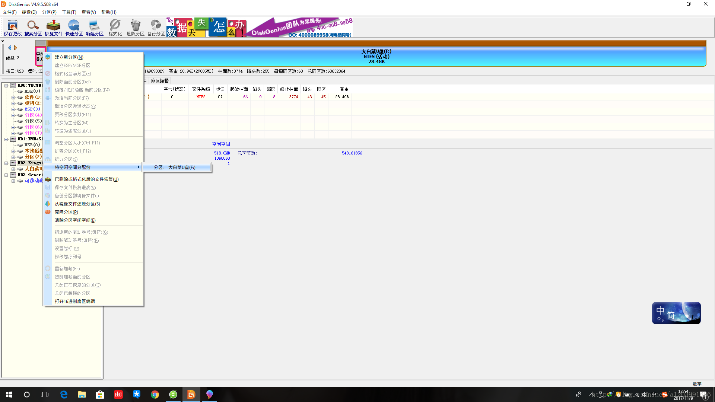Collapse the HD0 disk tree node
715x402 pixels.
6,86
